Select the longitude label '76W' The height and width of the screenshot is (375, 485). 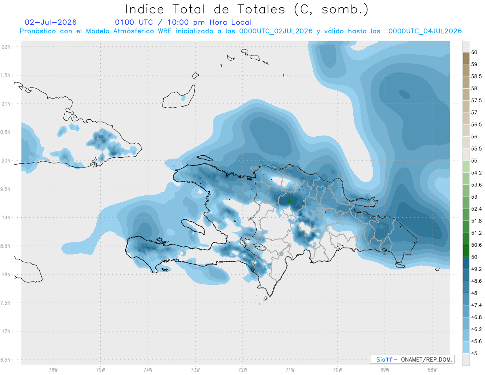coord(53,369)
